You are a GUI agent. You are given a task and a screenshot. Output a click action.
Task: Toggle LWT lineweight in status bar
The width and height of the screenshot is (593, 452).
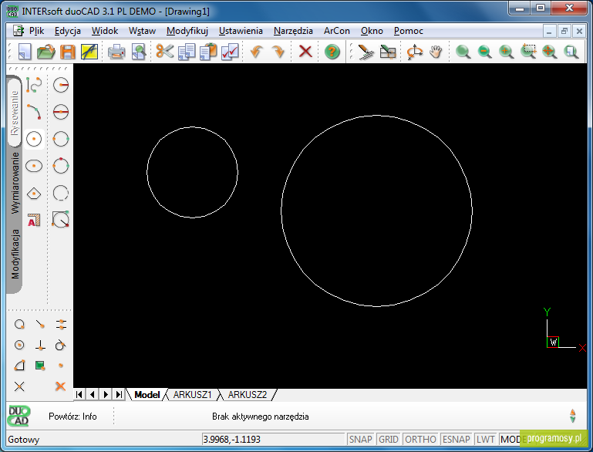coord(485,439)
